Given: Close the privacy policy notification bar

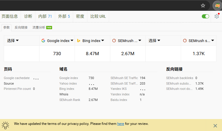Looking at the screenshot, I should [x=215, y=126].
